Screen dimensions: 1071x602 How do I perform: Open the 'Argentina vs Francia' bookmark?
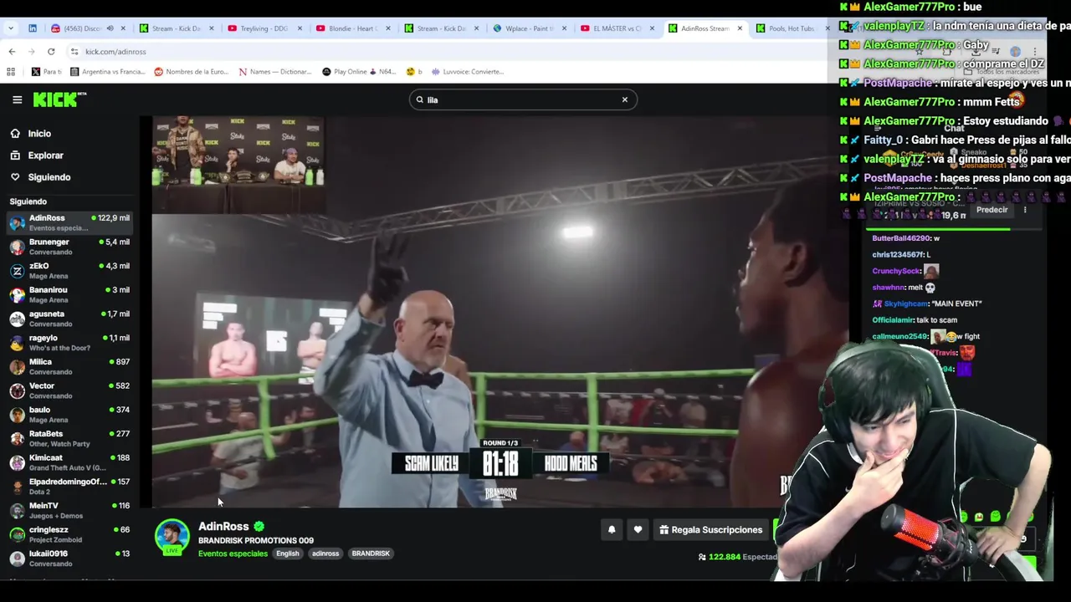(108, 72)
